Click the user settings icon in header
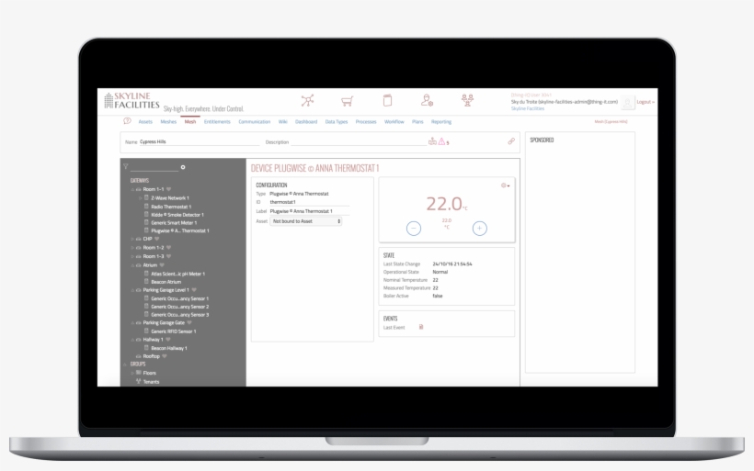The image size is (754, 471). click(x=427, y=101)
